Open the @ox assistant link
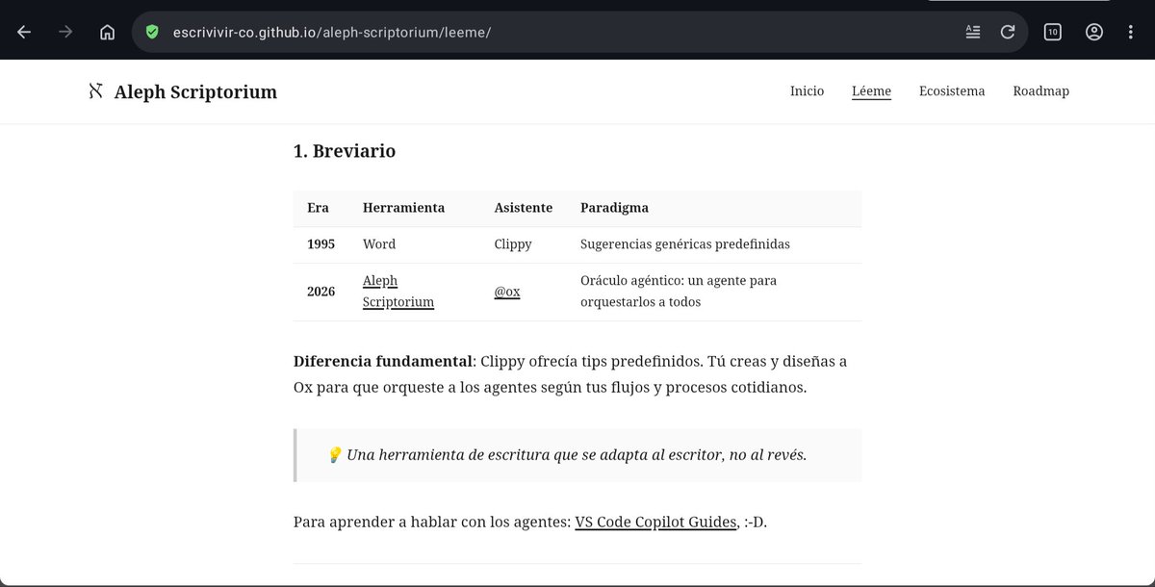Screen dimensions: 1155x587 (507, 292)
